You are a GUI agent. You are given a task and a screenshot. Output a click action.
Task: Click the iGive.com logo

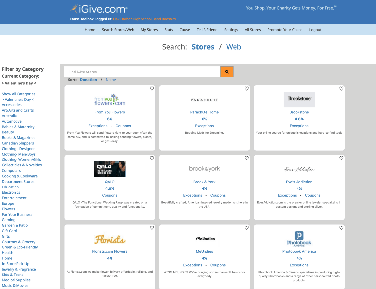tap(99, 9)
